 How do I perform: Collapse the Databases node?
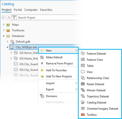coord(4,36)
